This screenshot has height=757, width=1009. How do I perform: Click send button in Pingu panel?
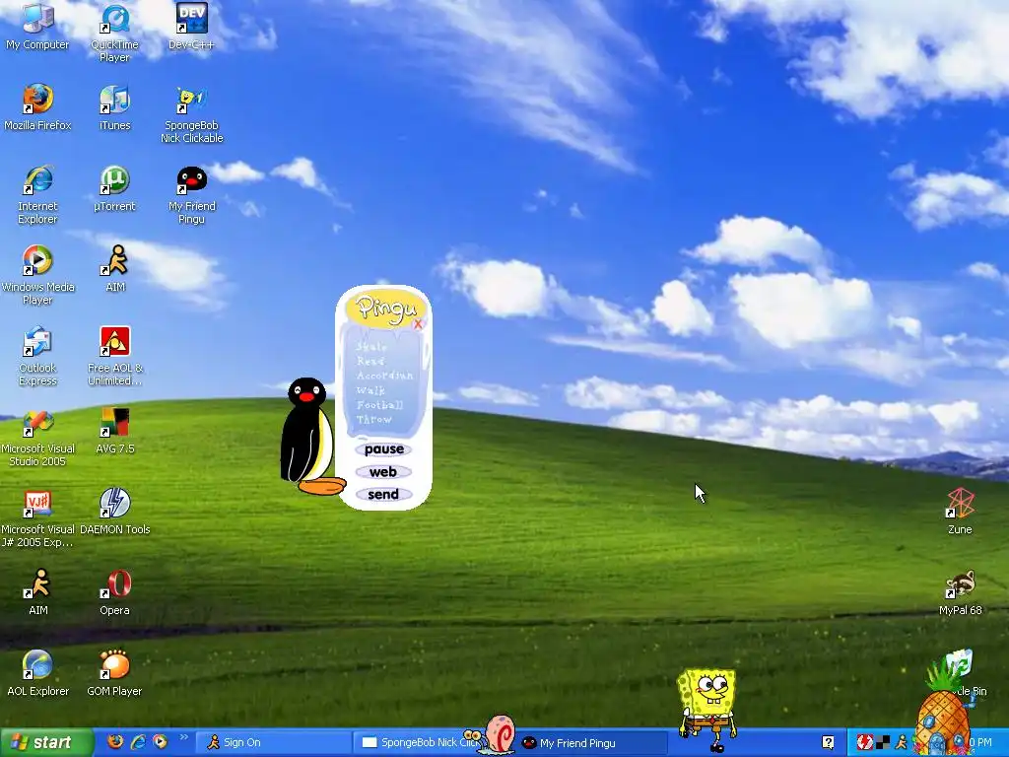[x=383, y=495]
